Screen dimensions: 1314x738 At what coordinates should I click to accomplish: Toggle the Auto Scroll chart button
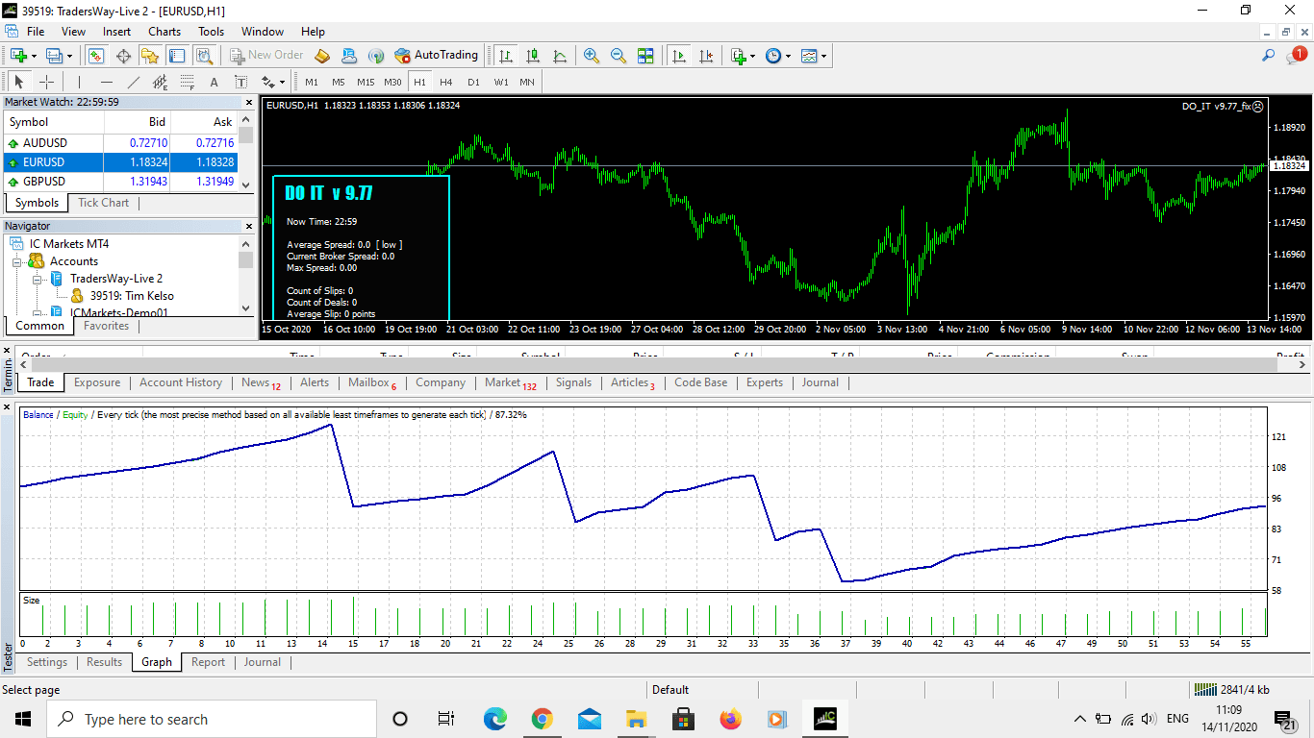[x=679, y=56]
